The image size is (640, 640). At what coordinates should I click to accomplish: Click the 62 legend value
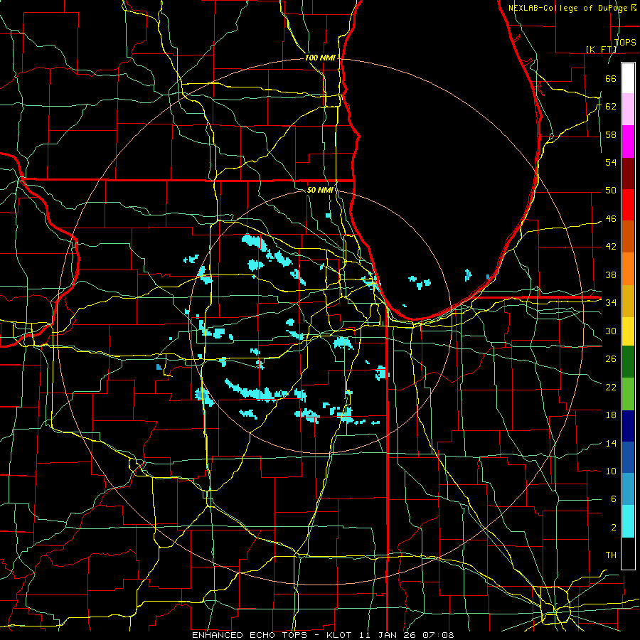pyautogui.click(x=611, y=106)
